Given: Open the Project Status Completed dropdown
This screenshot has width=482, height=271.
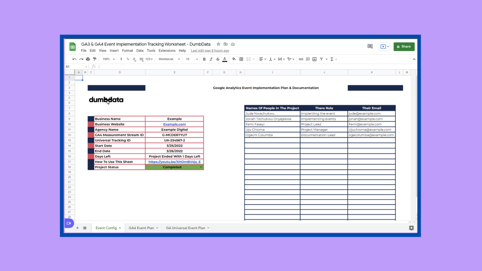Looking at the screenshot, I should 201,167.
